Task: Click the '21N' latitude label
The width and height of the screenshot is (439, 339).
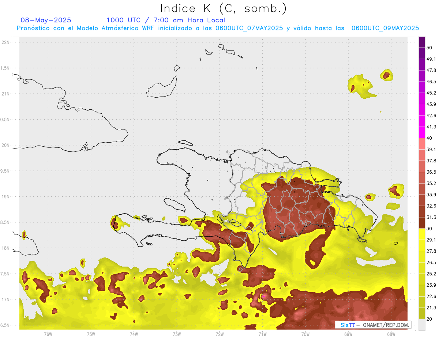Action: point(6,94)
